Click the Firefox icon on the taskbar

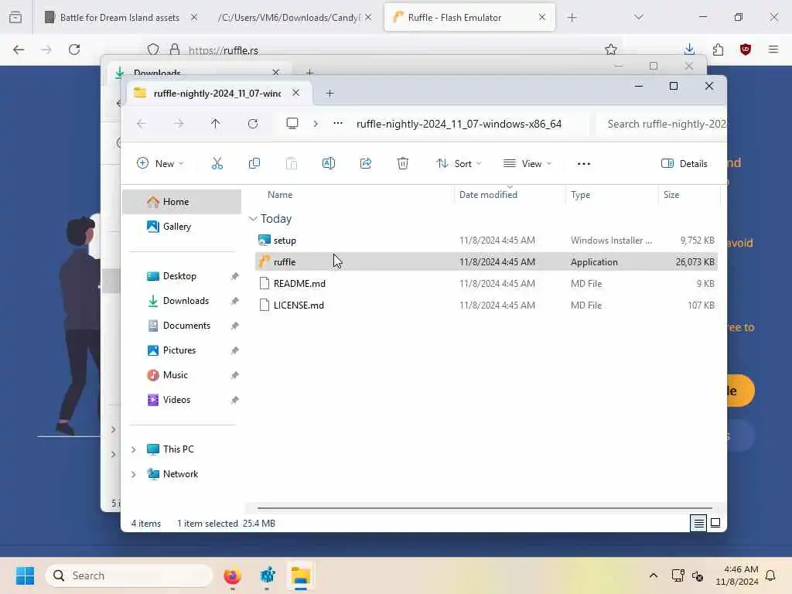coord(232,575)
